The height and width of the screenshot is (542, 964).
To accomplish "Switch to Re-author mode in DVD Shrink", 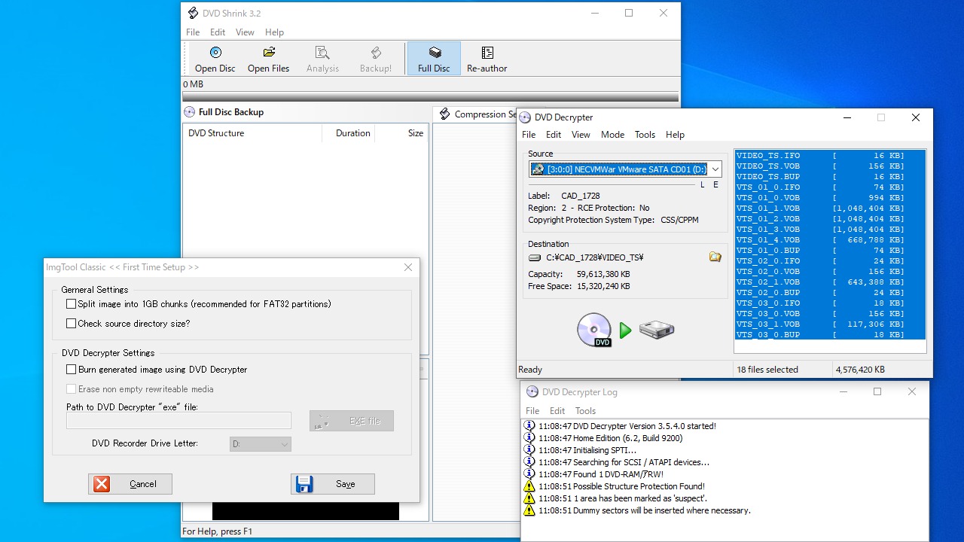I will (x=487, y=59).
